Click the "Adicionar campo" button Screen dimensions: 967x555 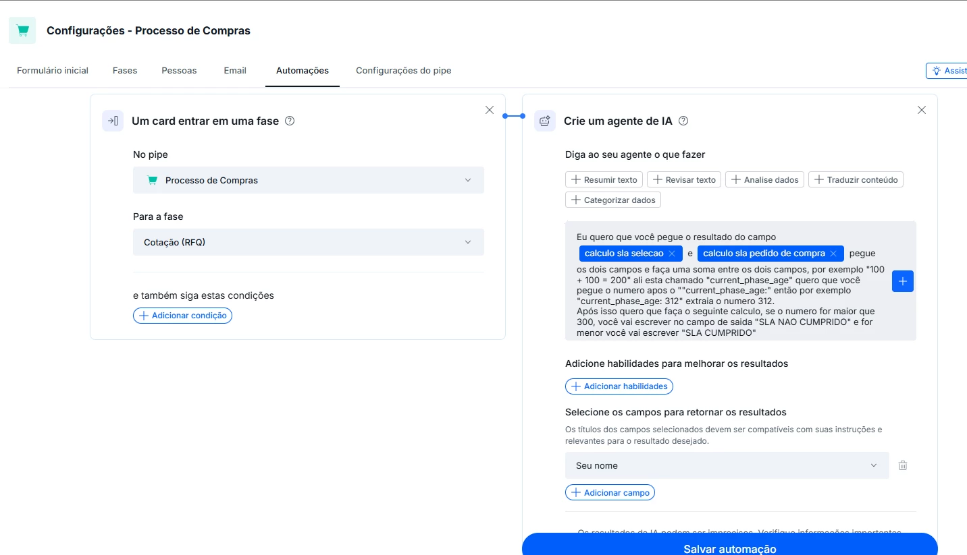(610, 493)
